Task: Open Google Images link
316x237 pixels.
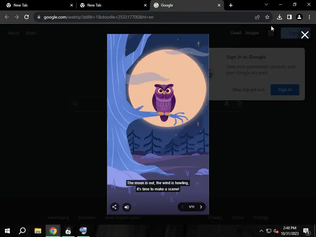Action: click(x=252, y=33)
